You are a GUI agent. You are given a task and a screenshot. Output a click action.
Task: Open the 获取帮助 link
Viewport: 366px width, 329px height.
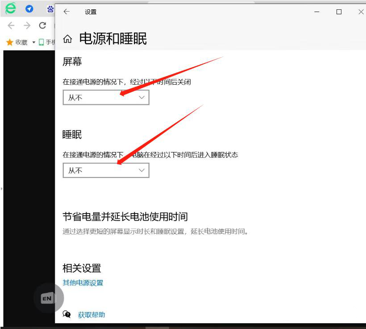point(91,315)
